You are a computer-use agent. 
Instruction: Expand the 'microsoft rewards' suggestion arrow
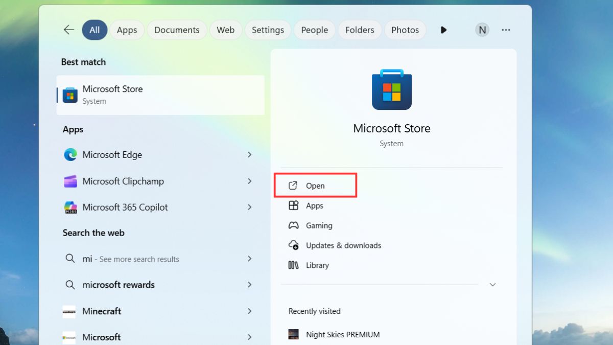[250, 285]
